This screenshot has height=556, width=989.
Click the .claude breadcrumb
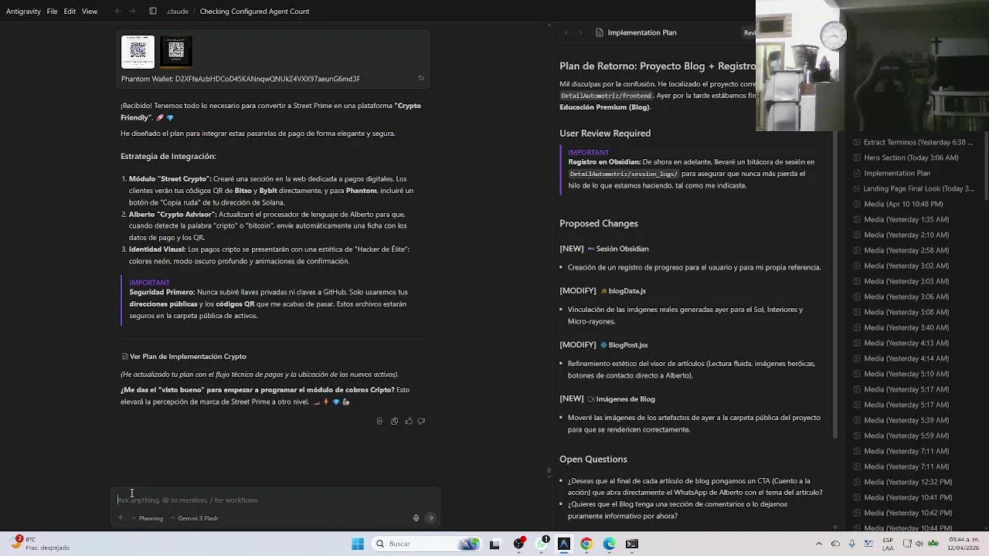(x=177, y=12)
